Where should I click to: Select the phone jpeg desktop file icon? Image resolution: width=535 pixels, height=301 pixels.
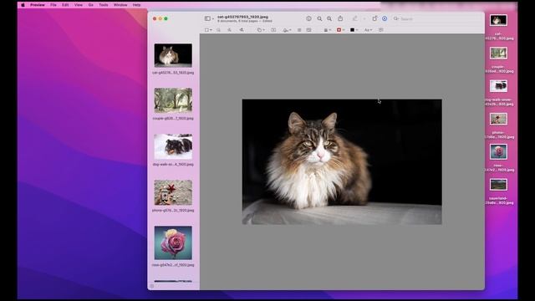(498, 119)
